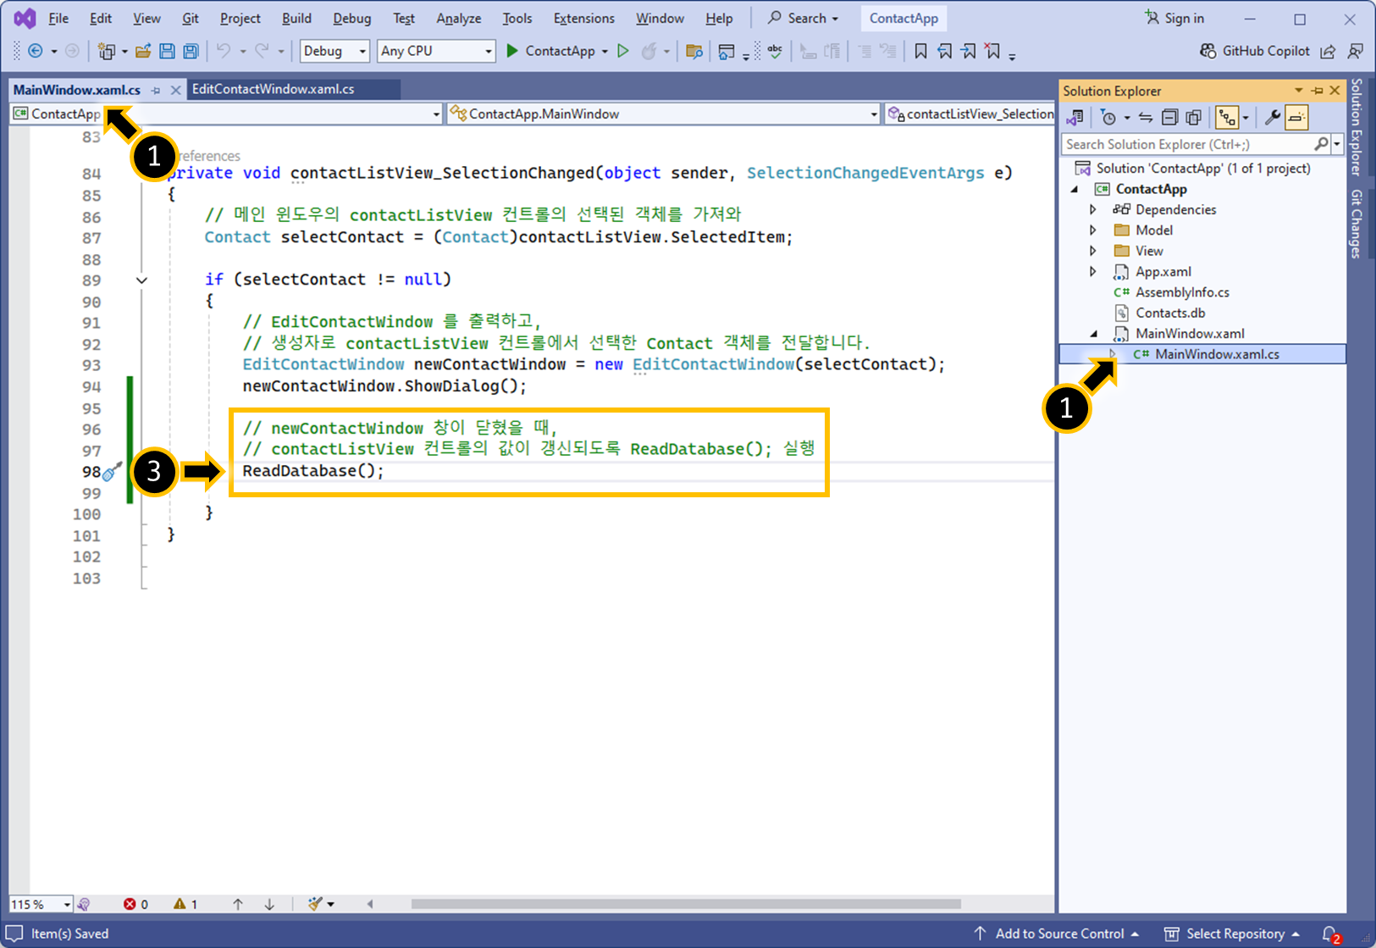Open the File menu
Viewport: 1376px width, 948px height.
58,19
